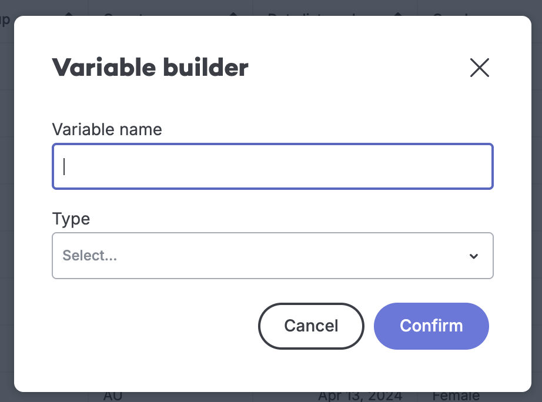Select the "AU" cell in the background table
The height and width of the screenshot is (402, 542).
(113, 397)
